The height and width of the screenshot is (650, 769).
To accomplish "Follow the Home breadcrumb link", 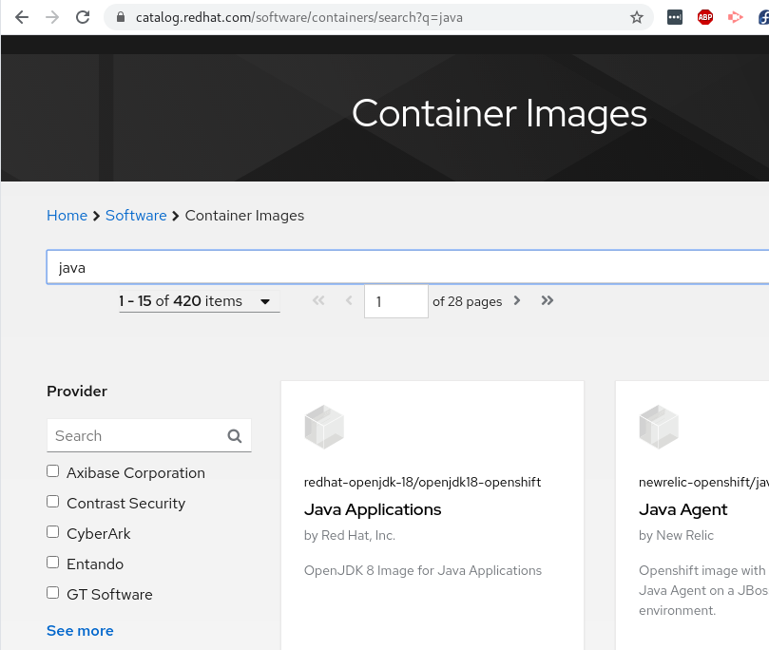I will [67, 216].
